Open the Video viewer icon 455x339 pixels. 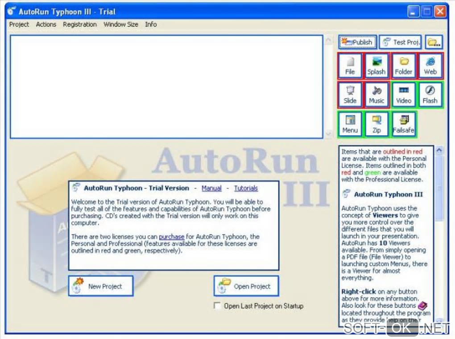(x=403, y=95)
